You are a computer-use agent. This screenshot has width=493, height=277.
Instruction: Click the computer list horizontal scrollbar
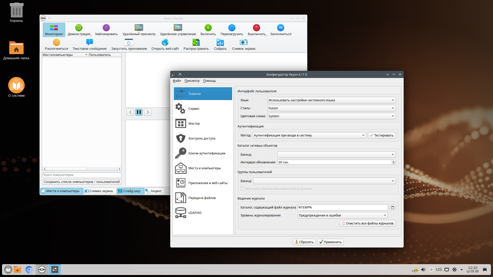point(82,169)
